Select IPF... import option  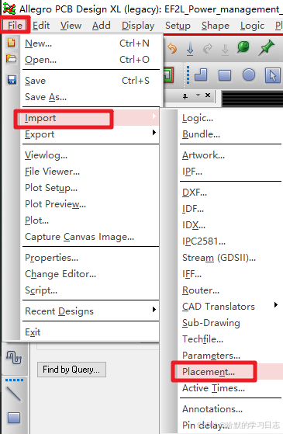[x=230, y=172]
